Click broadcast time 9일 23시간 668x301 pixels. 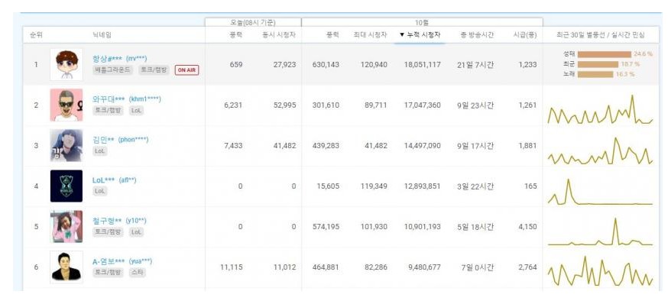[x=475, y=105]
